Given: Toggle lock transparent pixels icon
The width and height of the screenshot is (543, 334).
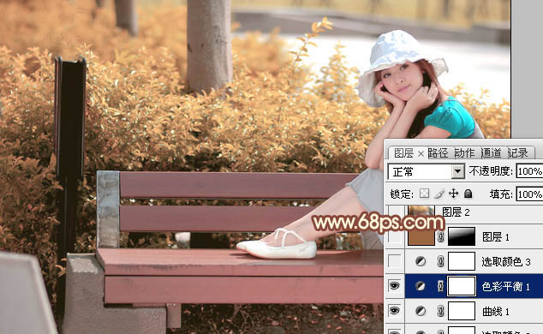Looking at the screenshot, I should (x=424, y=194).
